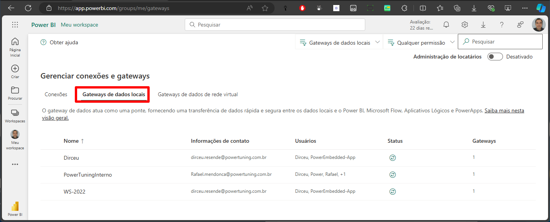The image size is (550, 222).
Task: Select the PowerTuningInterno gateway name
Action: coord(88,175)
